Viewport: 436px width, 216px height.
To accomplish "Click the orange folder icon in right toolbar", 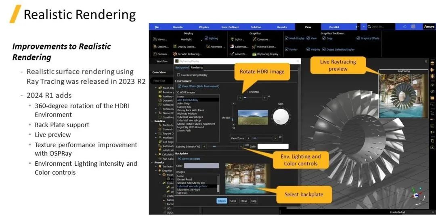I will (x=432, y=98).
